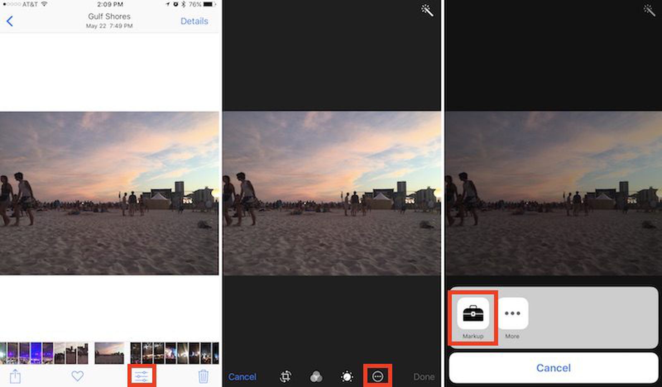Expand photo Details view
Screen dimensions: 662x387
(x=194, y=21)
